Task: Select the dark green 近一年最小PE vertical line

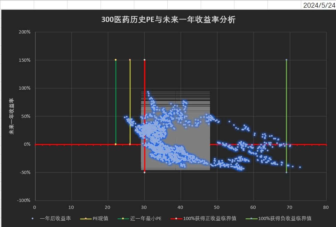Action: point(116,102)
